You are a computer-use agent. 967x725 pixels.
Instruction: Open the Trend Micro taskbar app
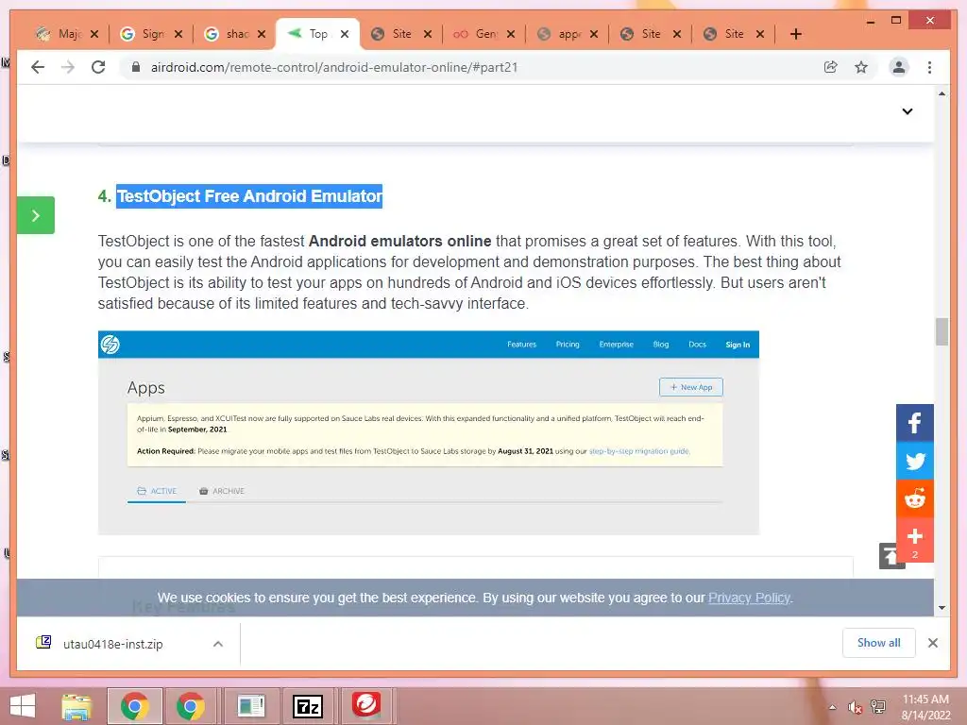(366, 704)
